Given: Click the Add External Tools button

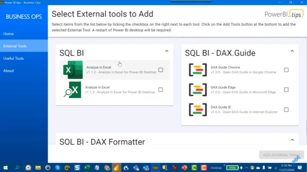Looking at the screenshot, I should tap(281, 155).
